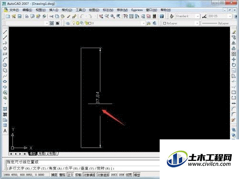Select the Line draw tool
This screenshot has height=179, width=239.
tap(5, 32)
